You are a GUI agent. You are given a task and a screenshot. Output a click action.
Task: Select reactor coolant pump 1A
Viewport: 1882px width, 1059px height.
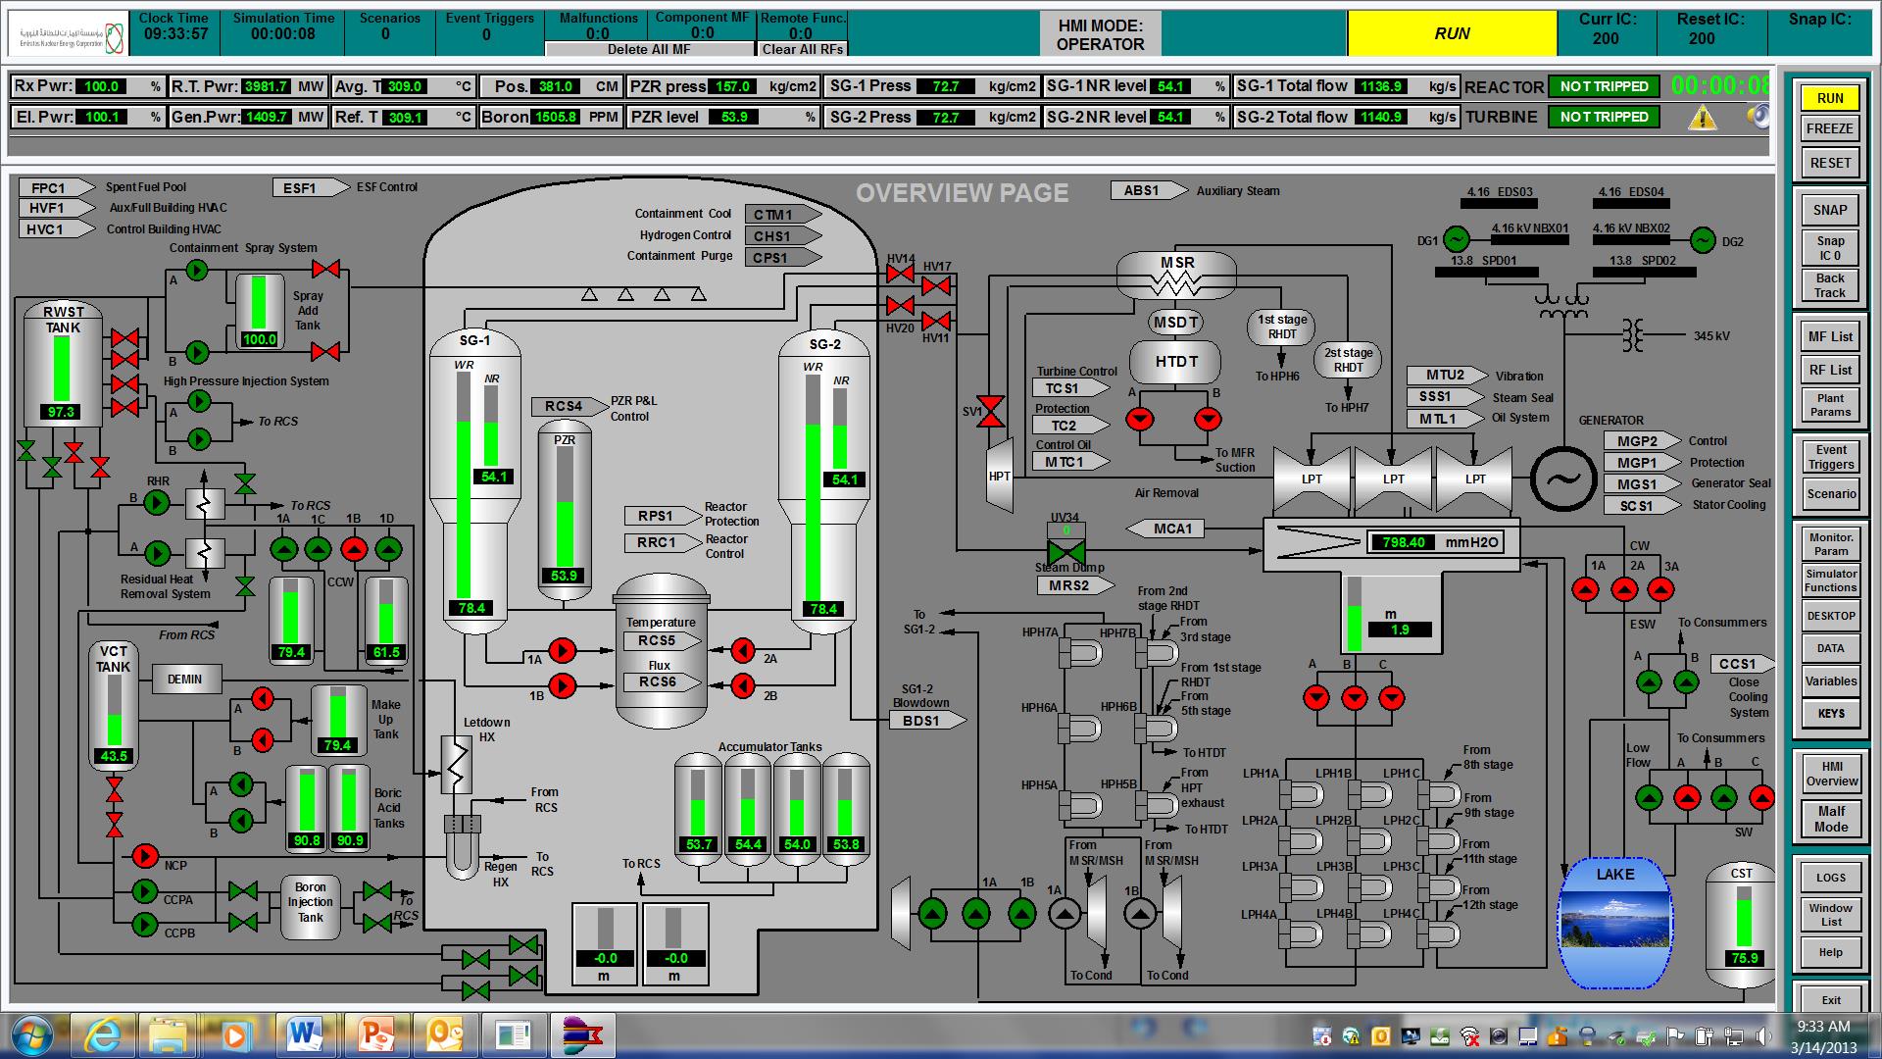click(563, 650)
